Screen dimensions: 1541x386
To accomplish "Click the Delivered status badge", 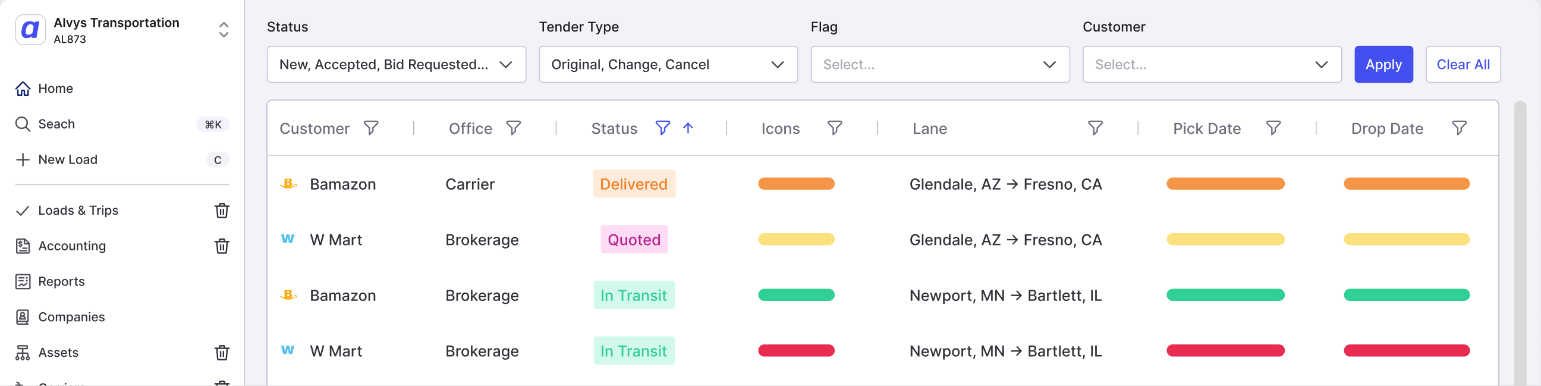I will 634,184.
